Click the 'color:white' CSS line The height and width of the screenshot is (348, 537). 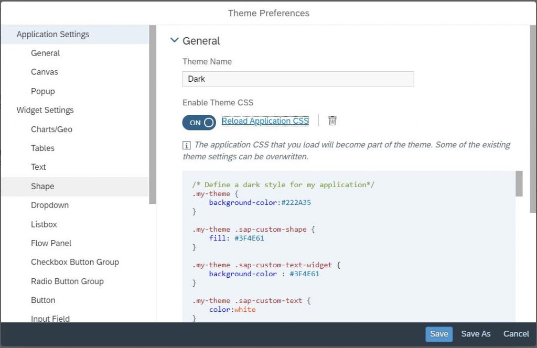coord(232,309)
